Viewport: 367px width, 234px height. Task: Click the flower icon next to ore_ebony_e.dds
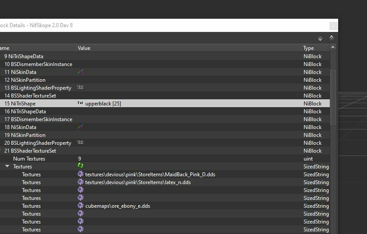point(80,206)
